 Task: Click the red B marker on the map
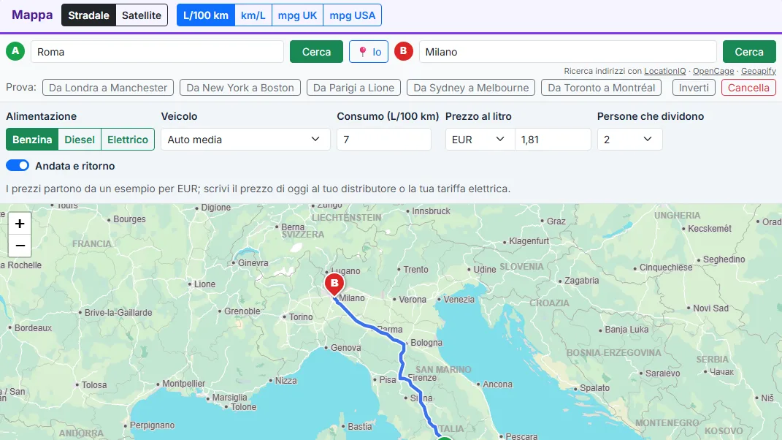334,284
